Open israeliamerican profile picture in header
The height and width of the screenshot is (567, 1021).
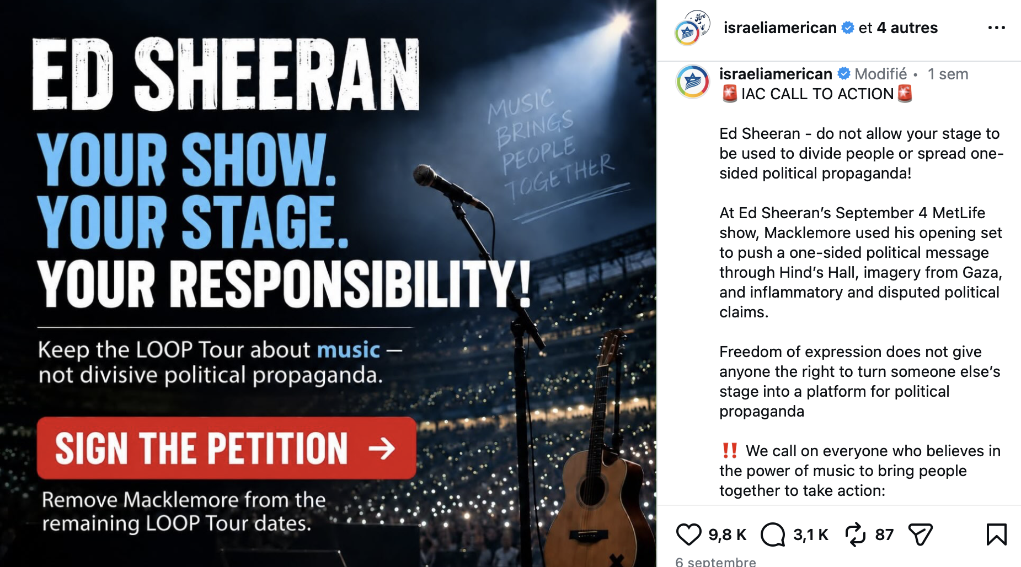coord(692,28)
